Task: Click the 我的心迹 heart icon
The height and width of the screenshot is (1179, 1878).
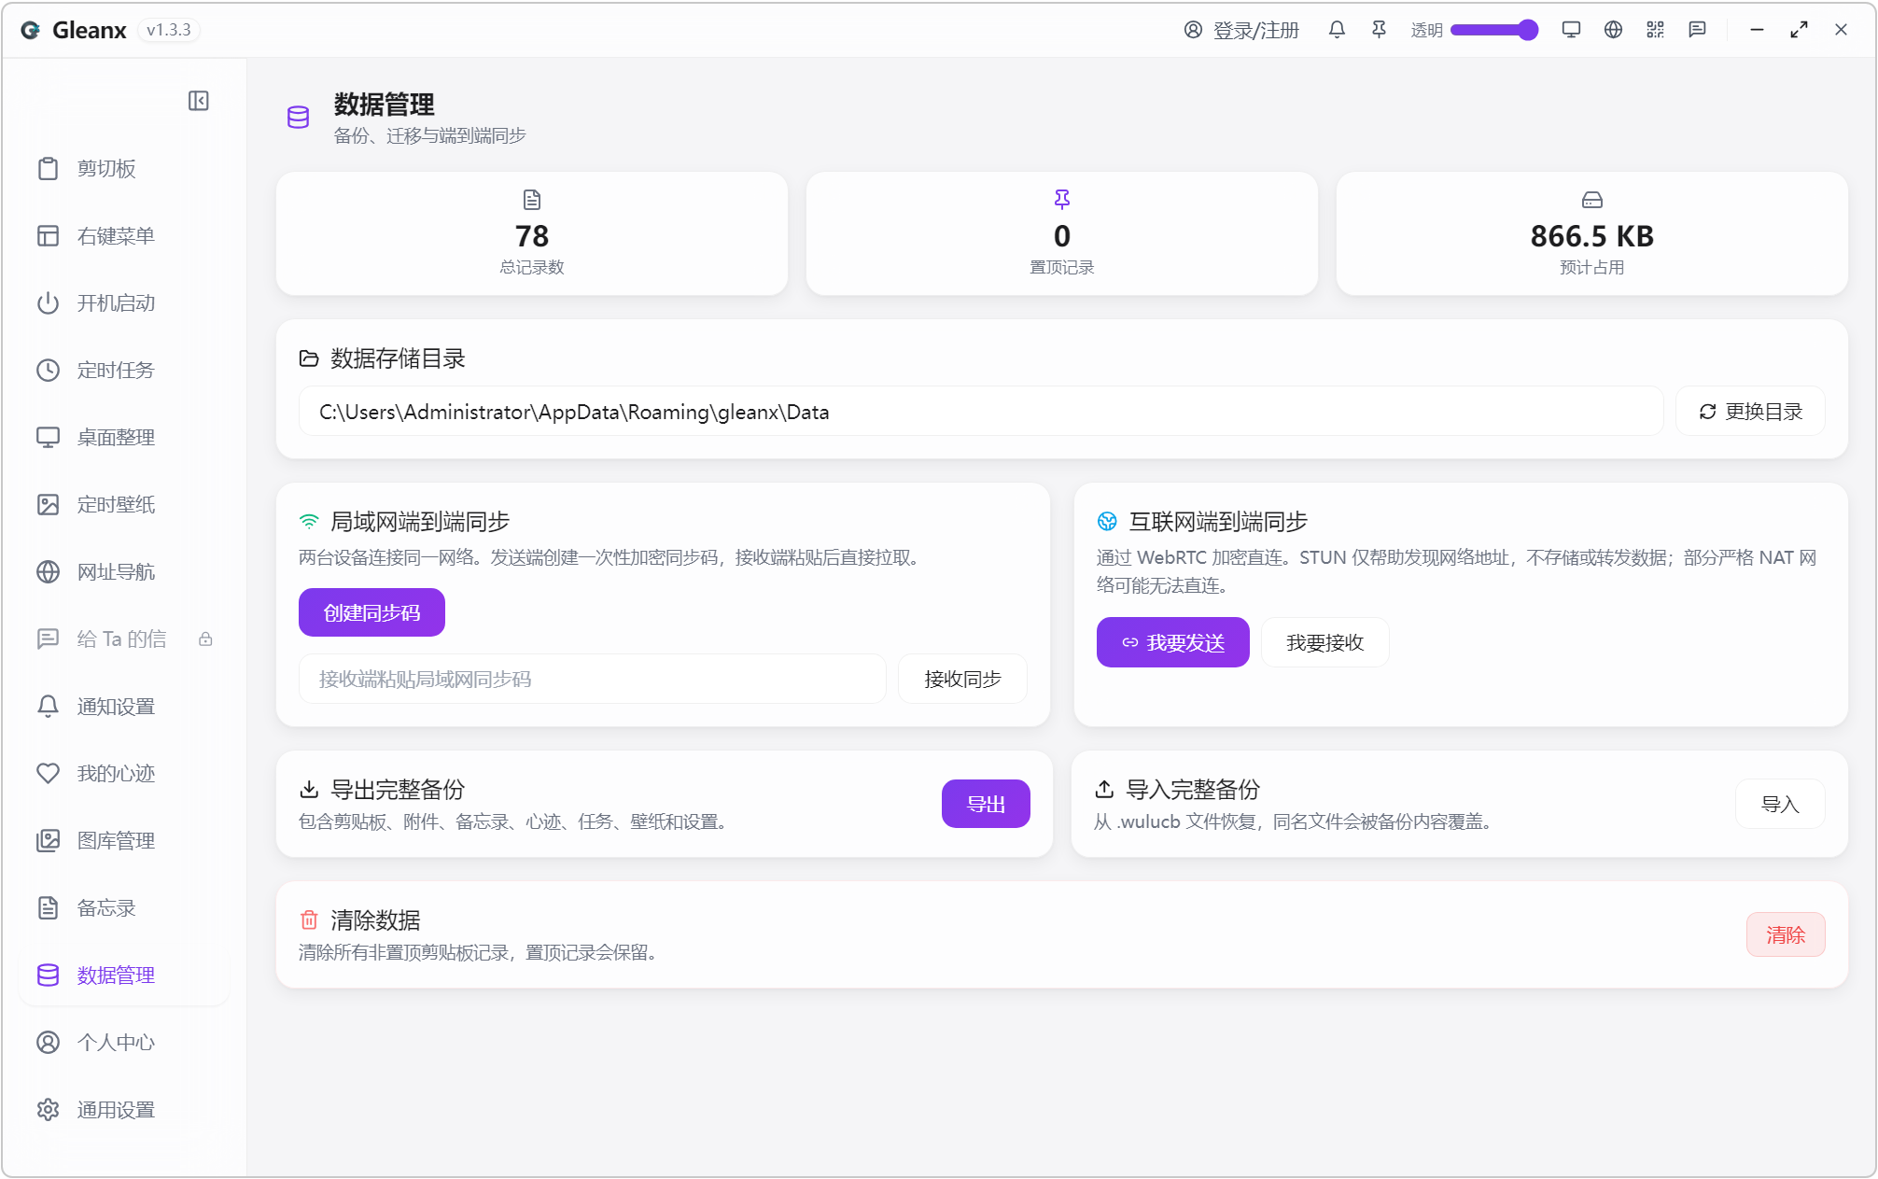Action: point(48,774)
